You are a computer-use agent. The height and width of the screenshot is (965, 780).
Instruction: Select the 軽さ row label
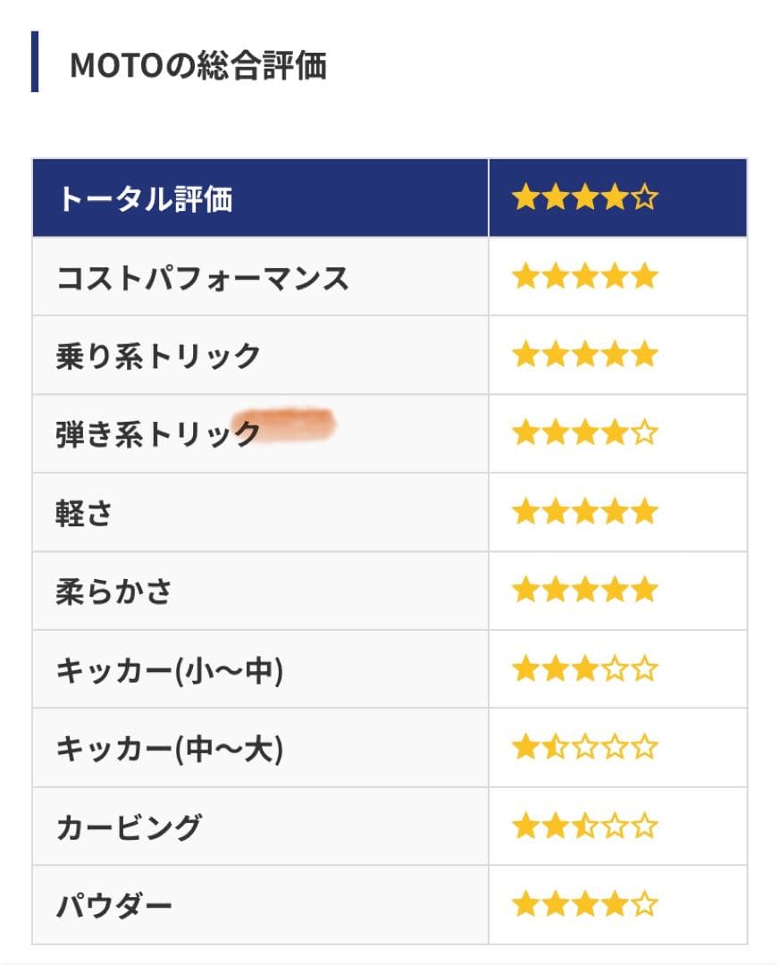tap(83, 514)
